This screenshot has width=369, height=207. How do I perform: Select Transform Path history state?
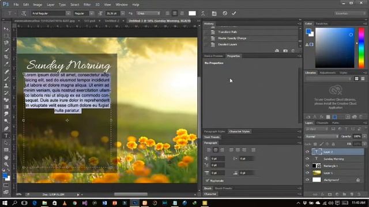pos(227,32)
